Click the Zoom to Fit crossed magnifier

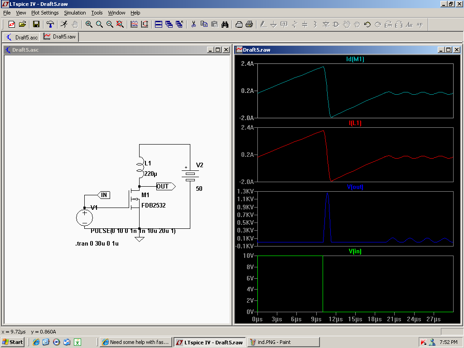pos(120,24)
